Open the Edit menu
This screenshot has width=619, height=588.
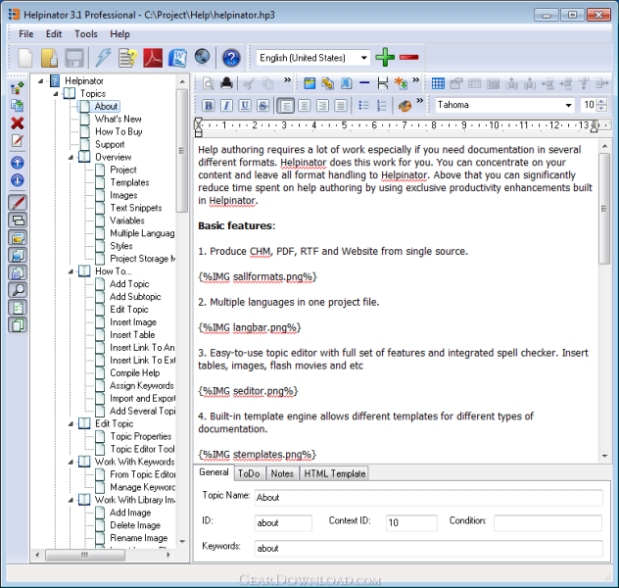(x=54, y=34)
